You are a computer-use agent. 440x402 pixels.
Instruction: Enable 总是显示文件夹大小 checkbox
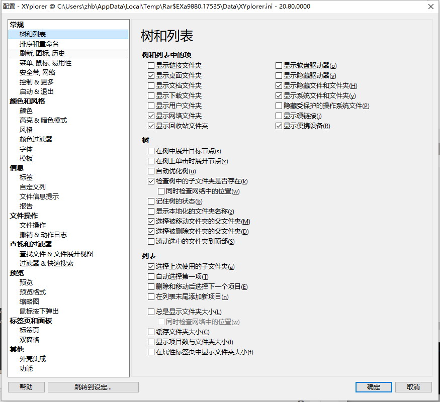(x=151, y=312)
